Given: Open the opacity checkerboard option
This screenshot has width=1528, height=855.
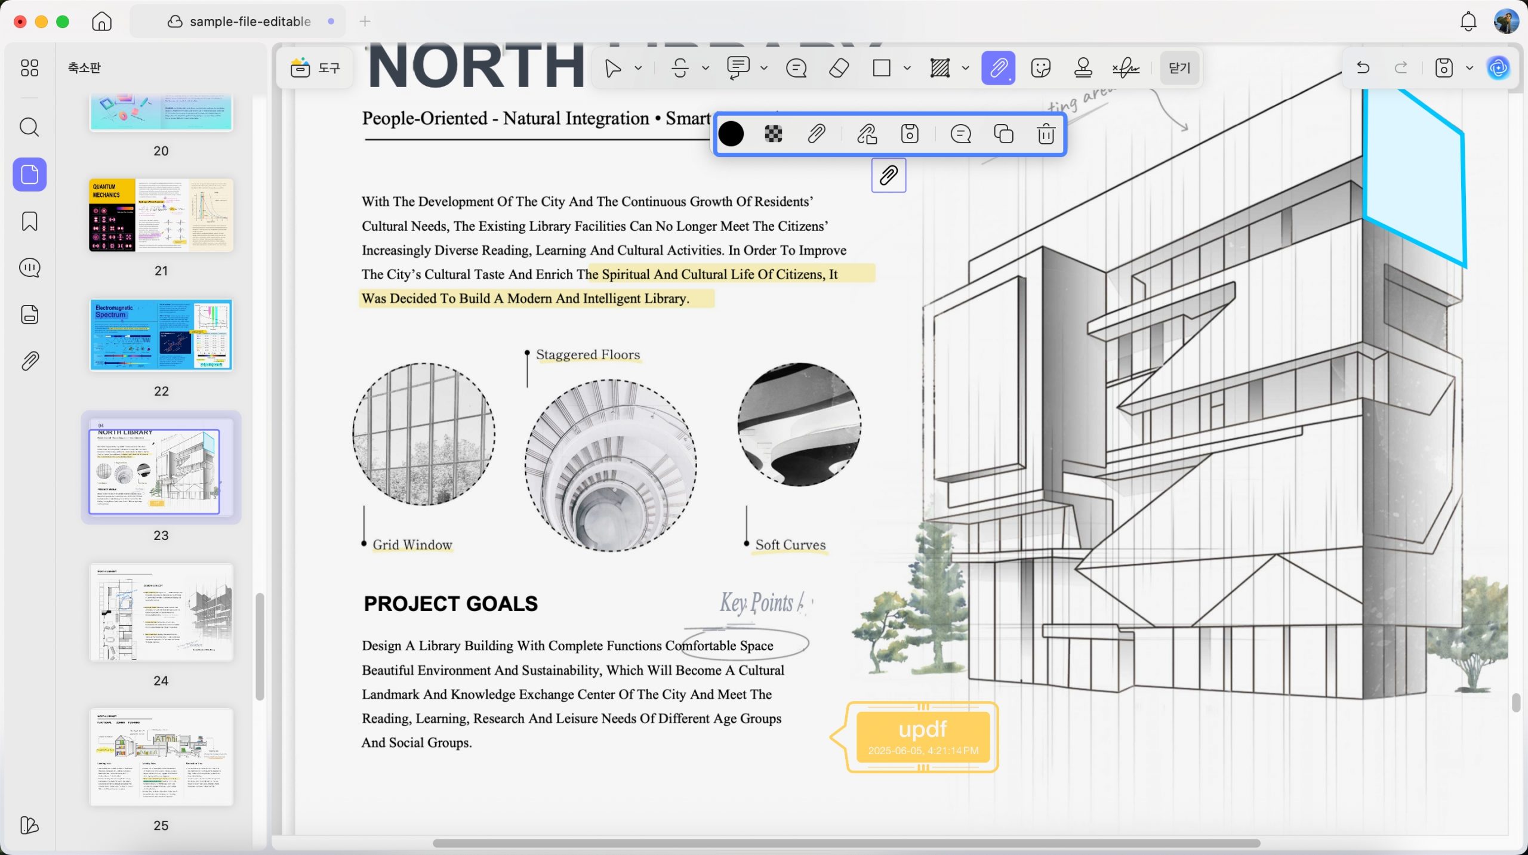Looking at the screenshot, I should [774, 134].
